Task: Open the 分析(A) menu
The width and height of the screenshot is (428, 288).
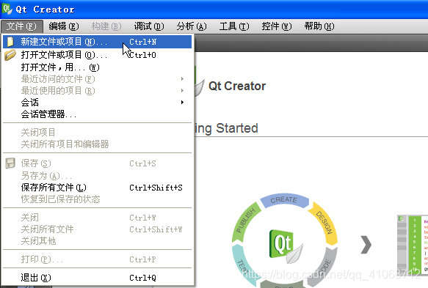Action: click(192, 26)
